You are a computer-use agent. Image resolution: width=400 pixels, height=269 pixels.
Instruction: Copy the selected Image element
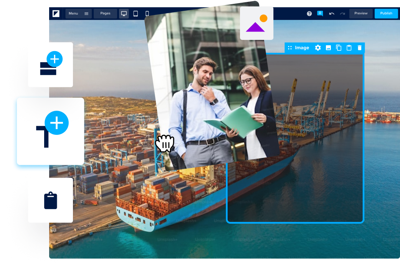[339, 48]
